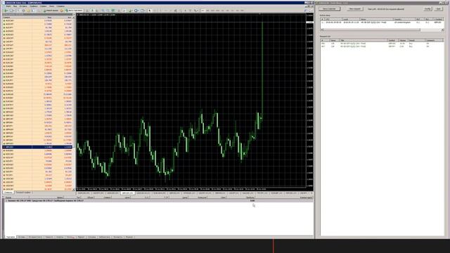
Task: Select the text annotation tool
Action: pos(185,11)
